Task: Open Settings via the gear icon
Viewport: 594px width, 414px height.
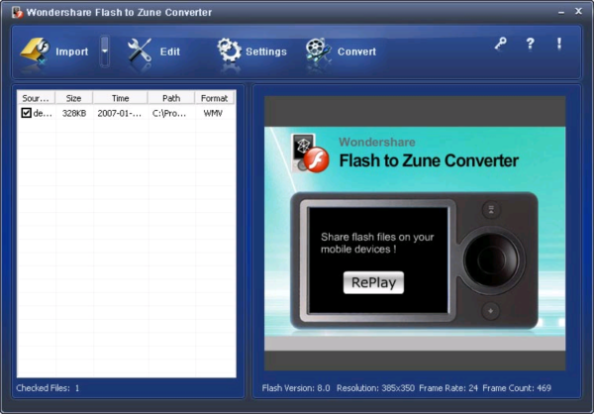Action: click(230, 51)
